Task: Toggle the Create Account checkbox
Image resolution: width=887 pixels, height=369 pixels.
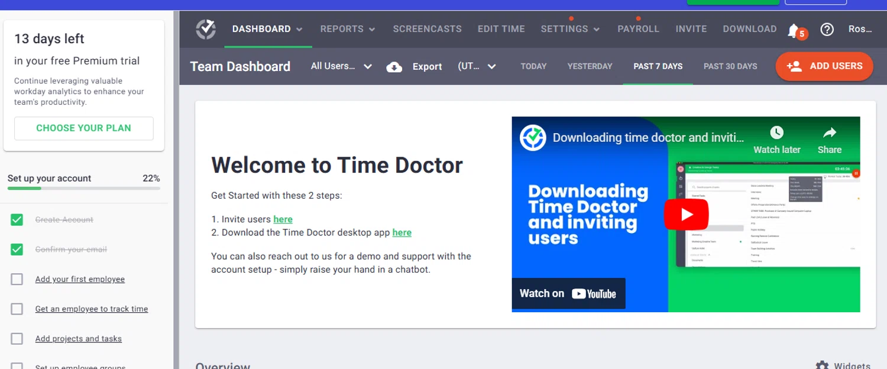Action: pos(17,220)
